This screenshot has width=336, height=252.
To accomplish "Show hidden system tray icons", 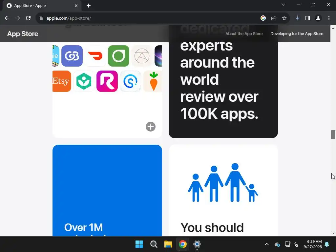I will click(x=267, y=244).
